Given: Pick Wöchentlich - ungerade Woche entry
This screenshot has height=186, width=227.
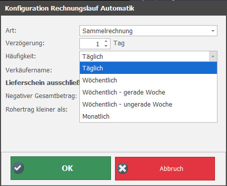Looking at the screenshot, I should (148, 104).
